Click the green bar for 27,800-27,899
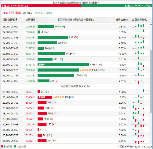Viewport: 153px width, 149px height. 53,37
